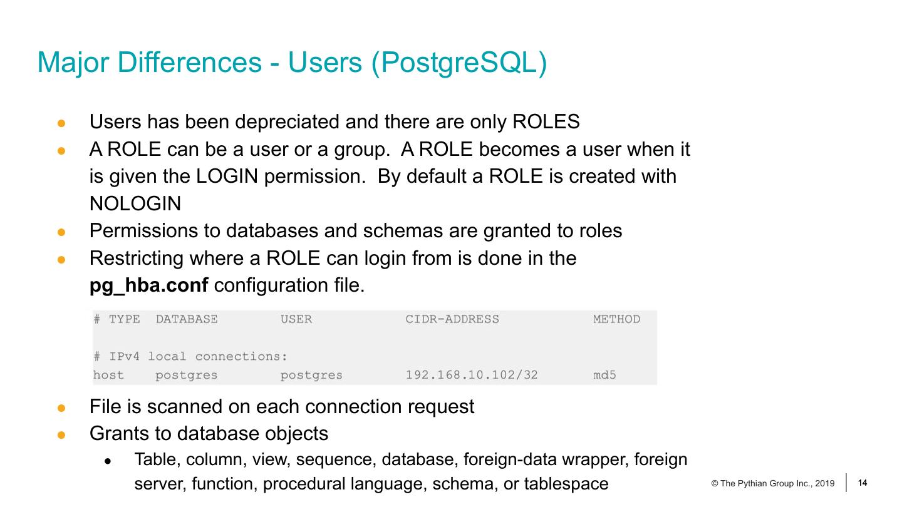
Task: Click the orange bullet beside 'Grants to database objects'
Action: tap(61, 435)
